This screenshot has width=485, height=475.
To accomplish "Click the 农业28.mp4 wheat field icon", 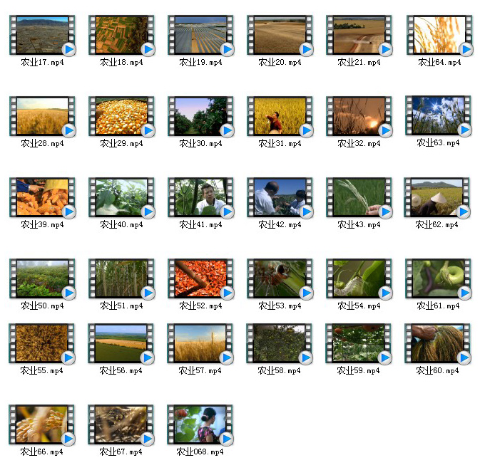I will pyautogui.click(x=42, y=116).
